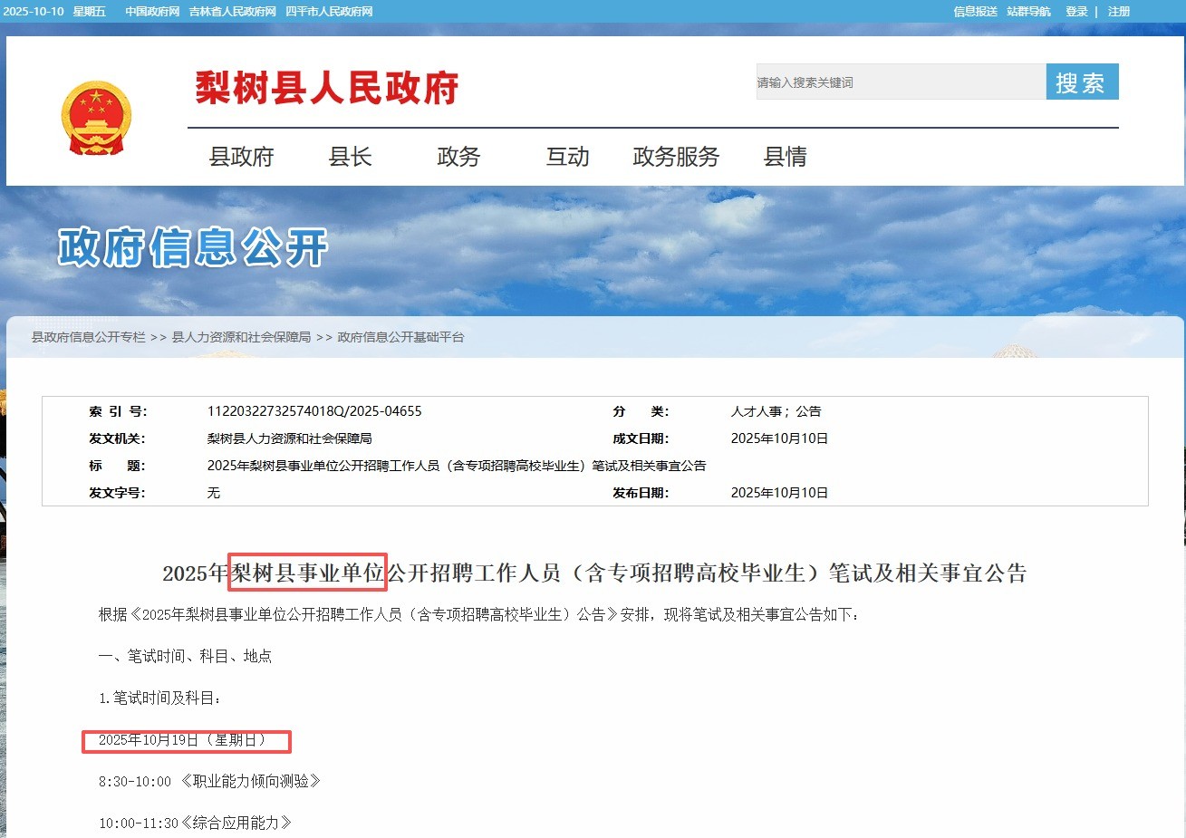The height and width of the screenshot is (838, 1186).
Task: Click 政府信息公开基础平台 breadcrumb
Action: (x=400, y=337)
